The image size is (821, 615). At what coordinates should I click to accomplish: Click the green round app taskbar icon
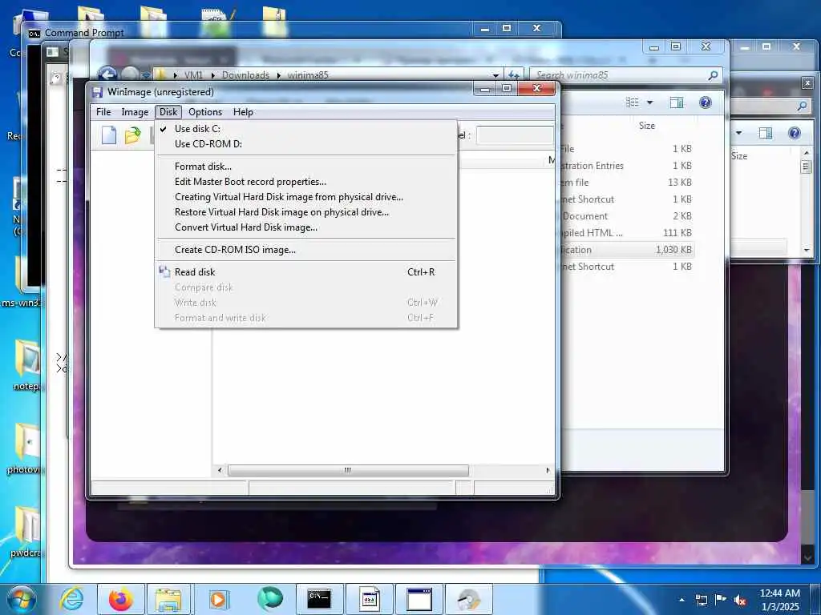point(270,599)
